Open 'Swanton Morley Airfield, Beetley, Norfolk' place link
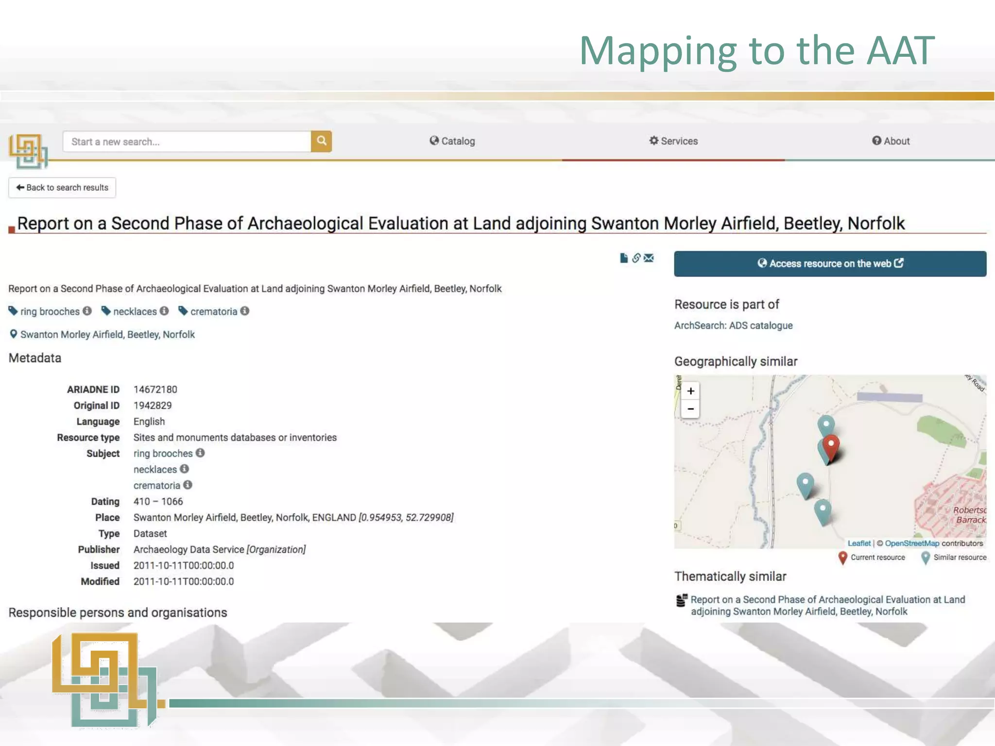 pyautogui.click(x=107, y=334)
